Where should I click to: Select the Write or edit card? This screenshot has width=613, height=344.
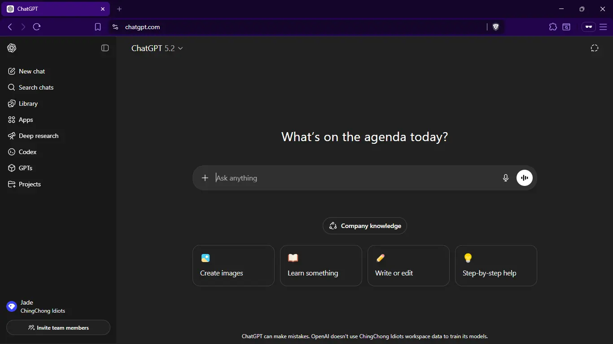coord(408,266)
